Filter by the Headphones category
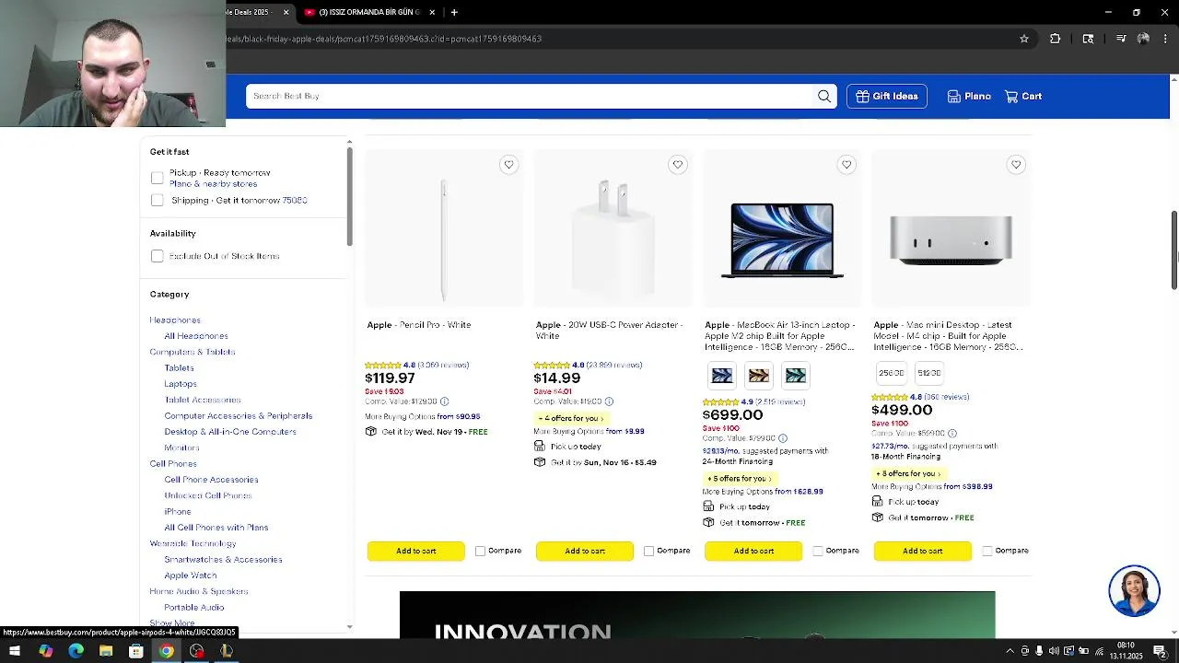Viewport: 1179px width, 663px height. pos(175,320)
